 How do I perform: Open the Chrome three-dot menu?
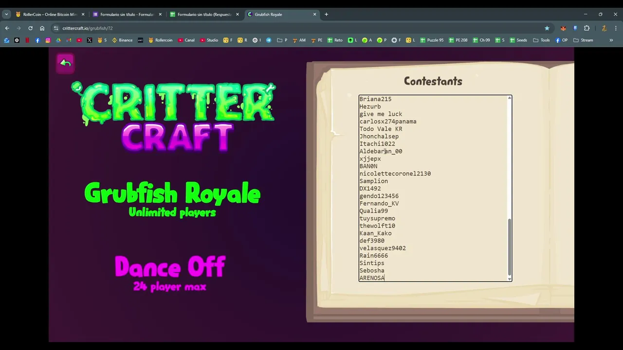(x=616, y=28)
